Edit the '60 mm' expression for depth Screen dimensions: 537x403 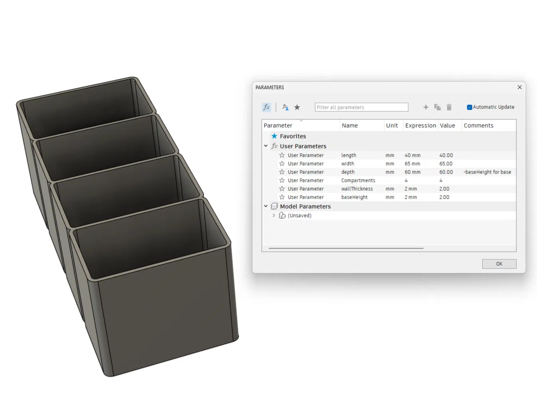413,172
